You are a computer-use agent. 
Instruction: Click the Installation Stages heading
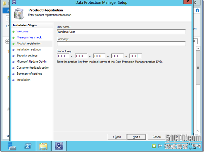coord(25,25)
